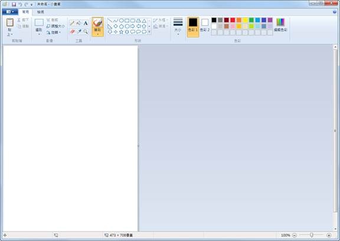
Task: Choose the Oval shape
Action: tap(122, 21)
